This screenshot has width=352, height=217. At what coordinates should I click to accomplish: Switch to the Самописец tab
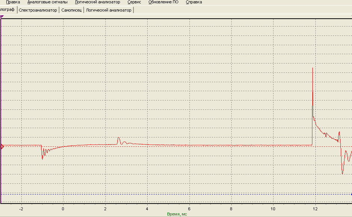[x=71, y=10]
